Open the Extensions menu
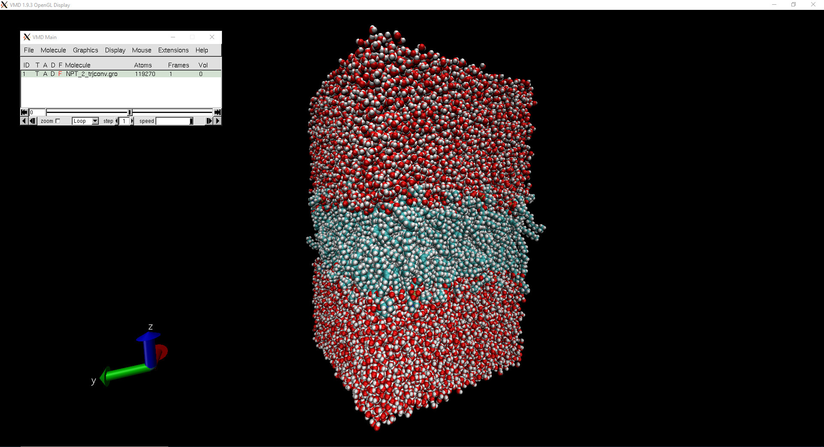This screenshot has width=824, height=447. tap(173, 50)
